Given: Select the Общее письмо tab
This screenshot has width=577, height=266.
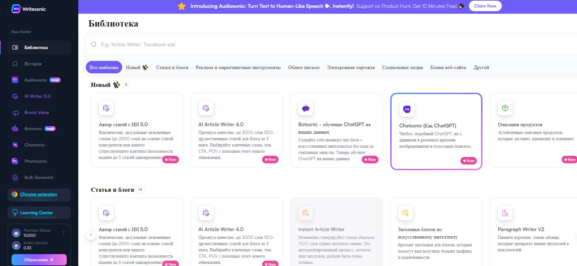Looking at the screenshot, I should (x=304, y=67).
